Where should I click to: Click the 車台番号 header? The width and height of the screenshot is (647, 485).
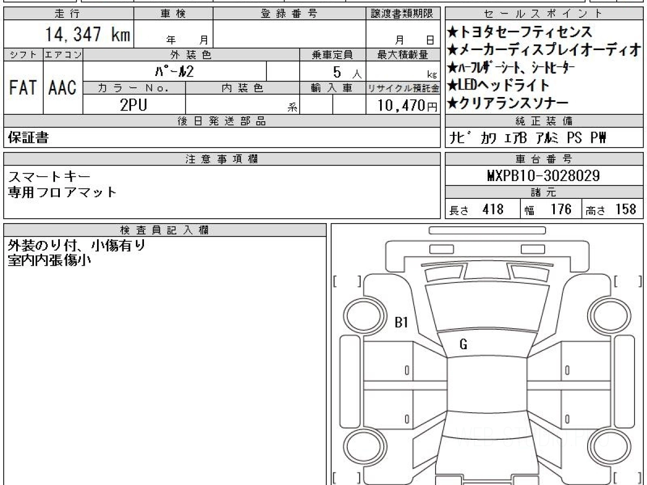544,159
